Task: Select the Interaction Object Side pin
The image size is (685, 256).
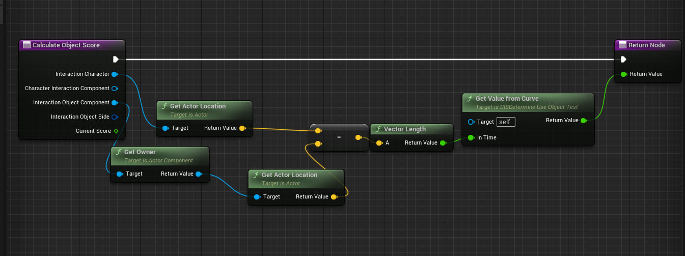Action: [115, 117]
